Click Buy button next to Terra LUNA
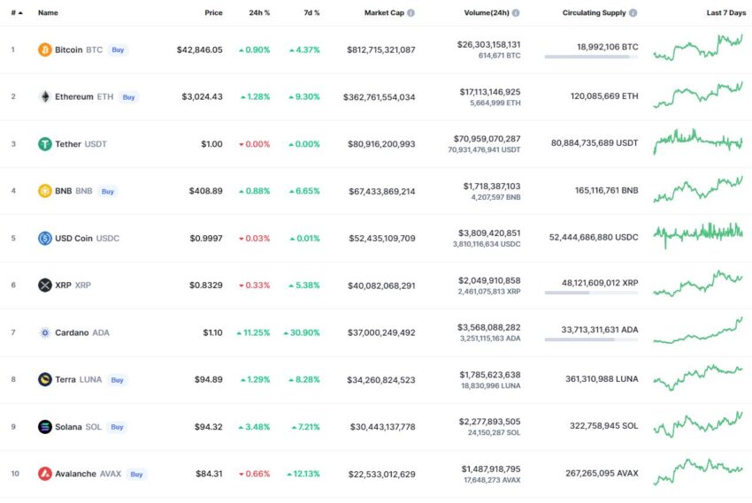This screenshot has height=503, width=752. click(117, 380)
